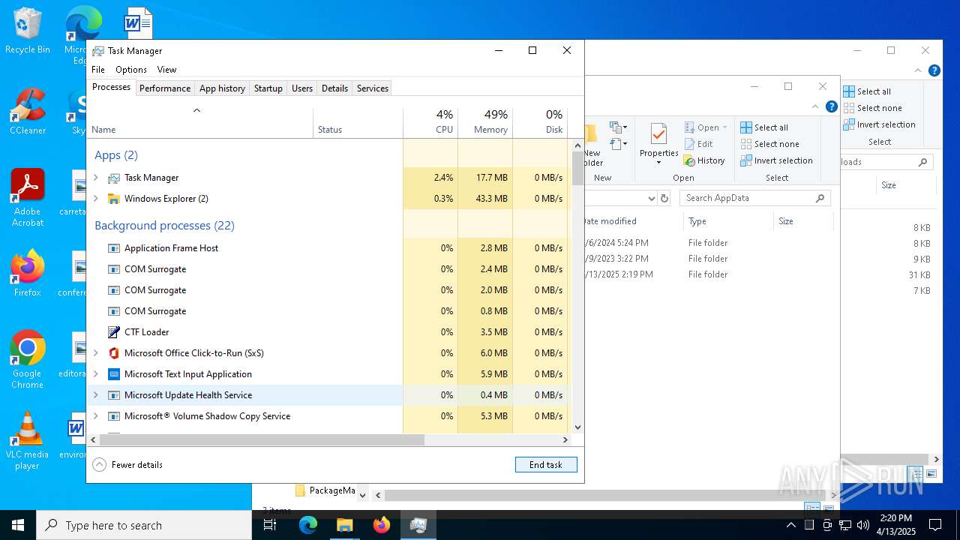Screen dimensions: 960x540
Task: Switch to the Performance tab
Action: (165, 88)
